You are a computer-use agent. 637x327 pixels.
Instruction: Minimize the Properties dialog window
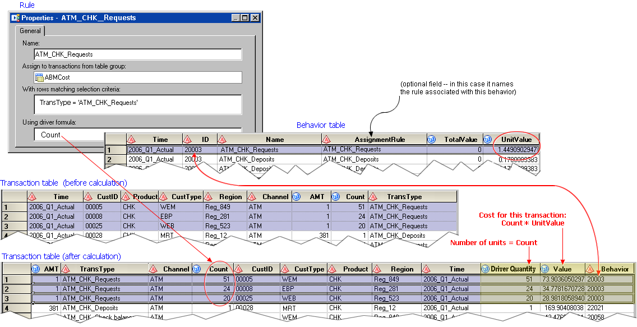(x=236, y=18)
